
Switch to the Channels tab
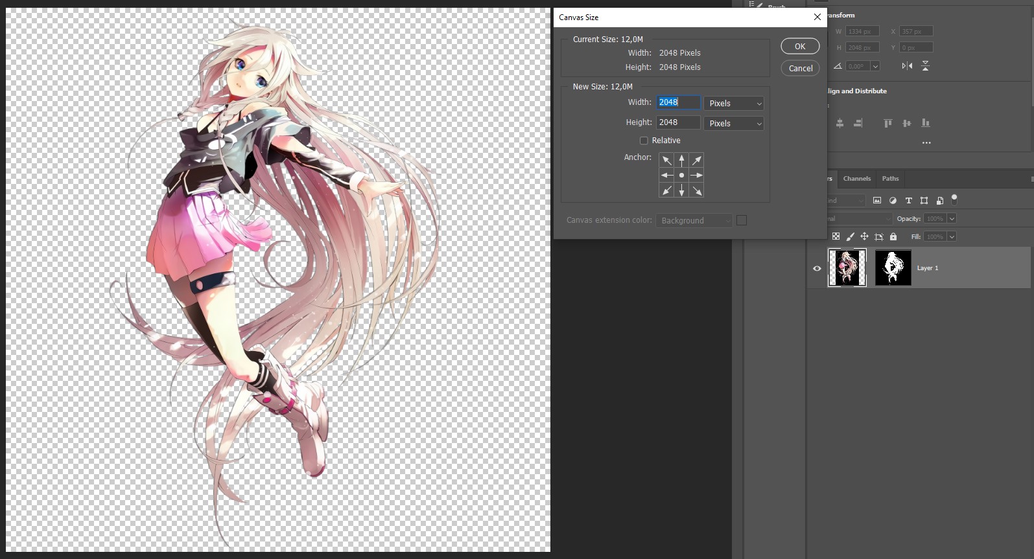click(x=856, y=179)
